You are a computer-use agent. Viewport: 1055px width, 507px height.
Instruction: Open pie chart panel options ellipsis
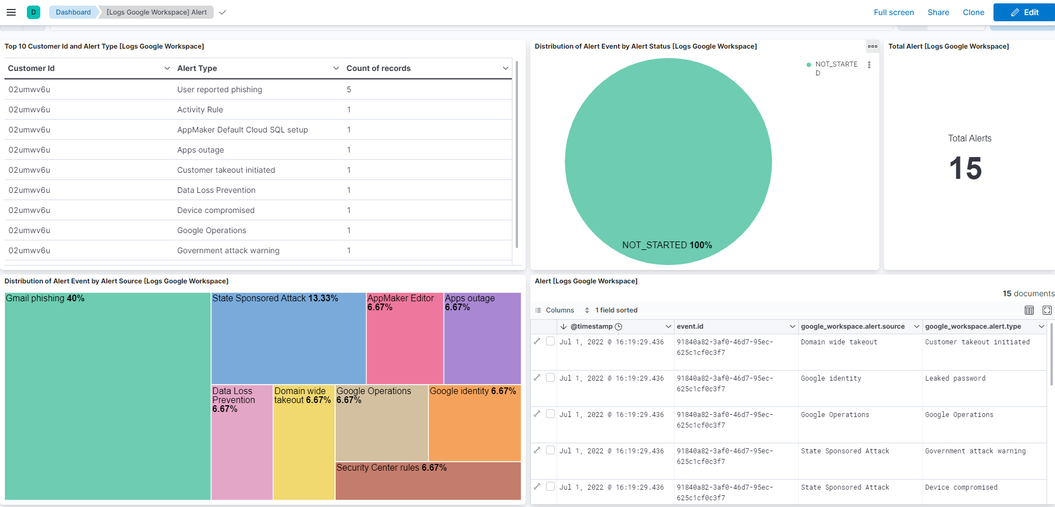[872, 46]
